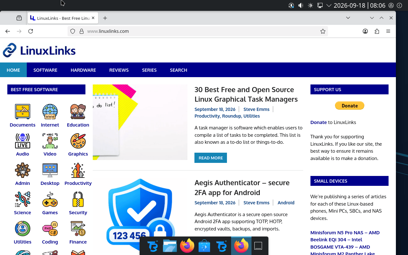Image resolution: width=408 pixels, height=255 pixels.
Task: Go back using browser back arrow
Action: (8, 31)
